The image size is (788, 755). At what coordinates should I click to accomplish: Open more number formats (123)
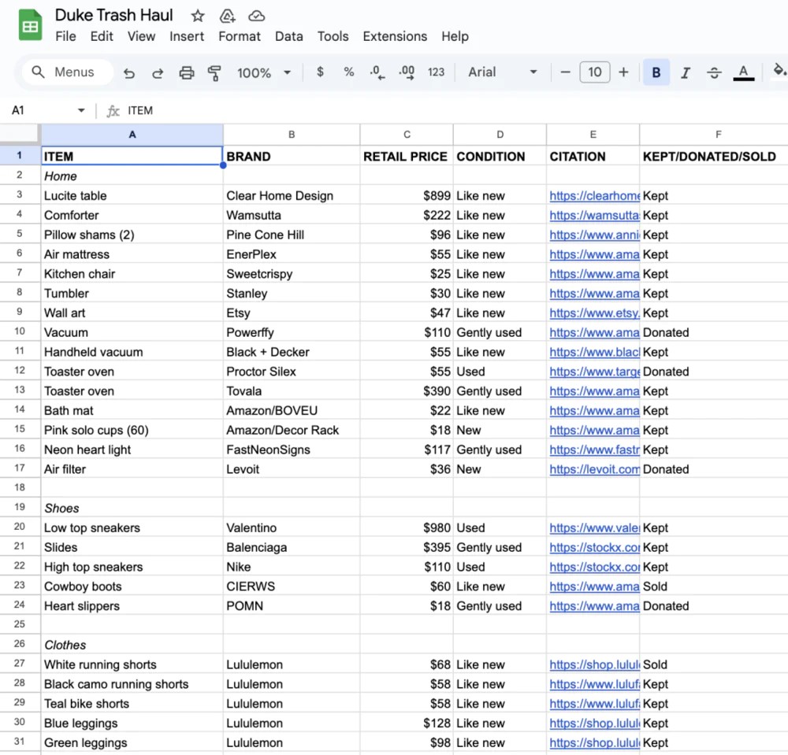pyautogui.click(x=437, y=72)
